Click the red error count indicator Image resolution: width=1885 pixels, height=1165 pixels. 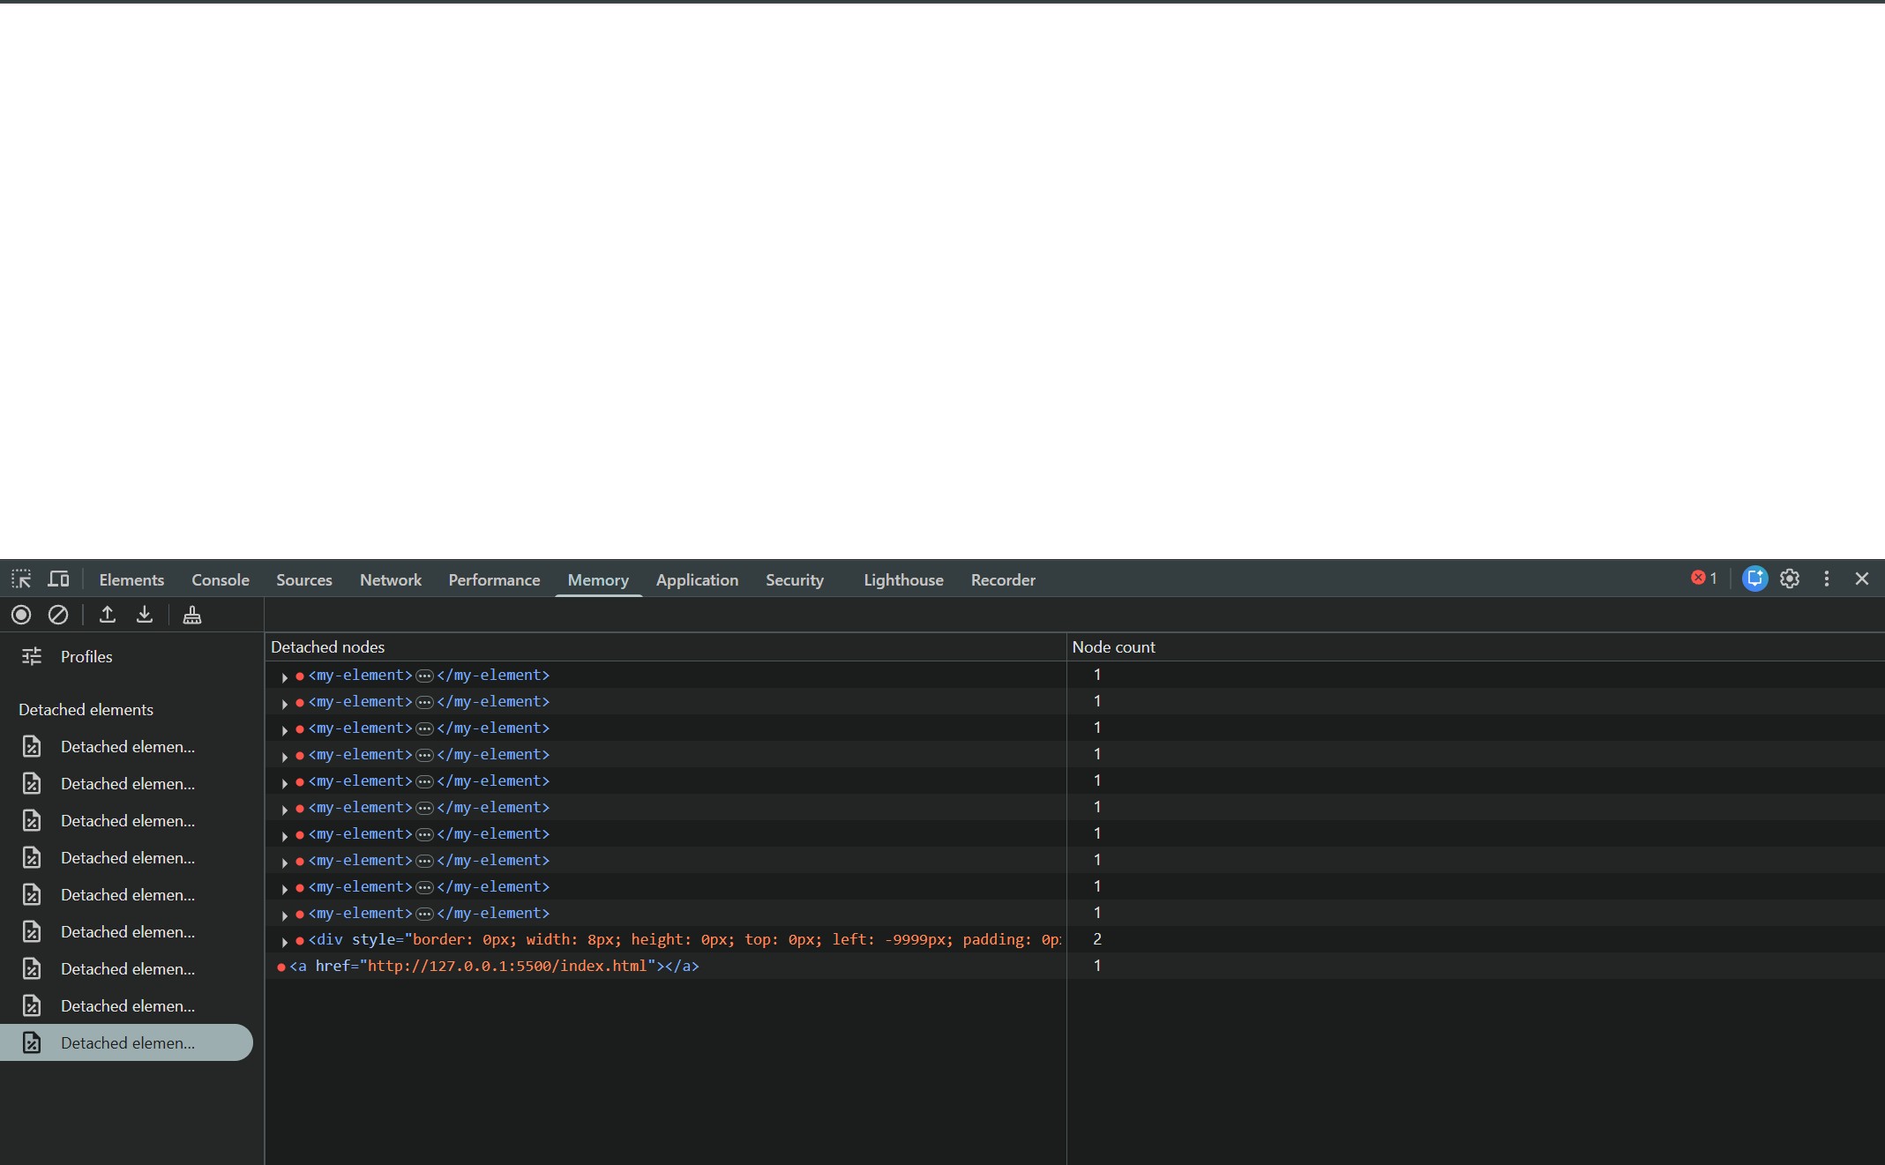click(x=1704, y=579)
